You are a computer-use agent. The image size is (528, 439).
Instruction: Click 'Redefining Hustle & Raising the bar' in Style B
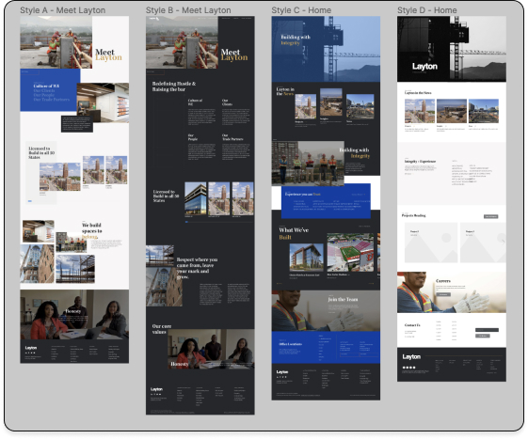click(x=174, y=86)
